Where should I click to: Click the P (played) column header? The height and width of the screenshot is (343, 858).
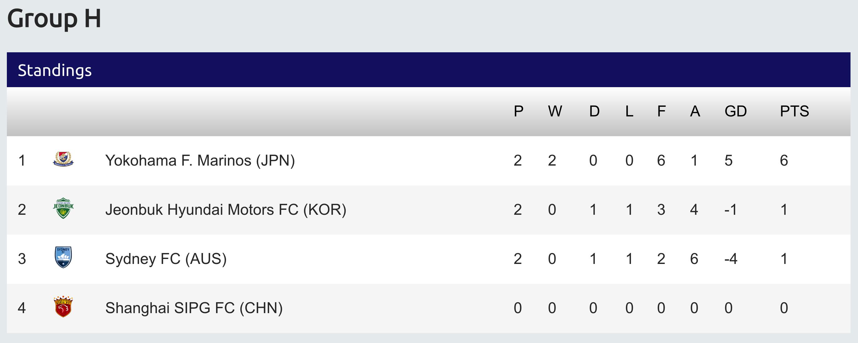point(518,111)
